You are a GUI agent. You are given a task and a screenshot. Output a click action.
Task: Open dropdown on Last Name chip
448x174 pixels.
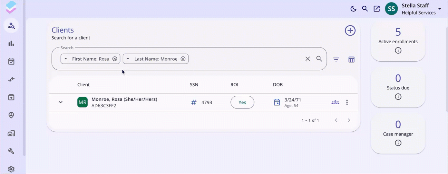[128, 59]
